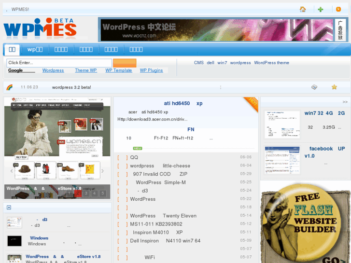Click the Theme WP link
Image resolution: width=351 pixels, height=263 pixels.
[86, 70]
